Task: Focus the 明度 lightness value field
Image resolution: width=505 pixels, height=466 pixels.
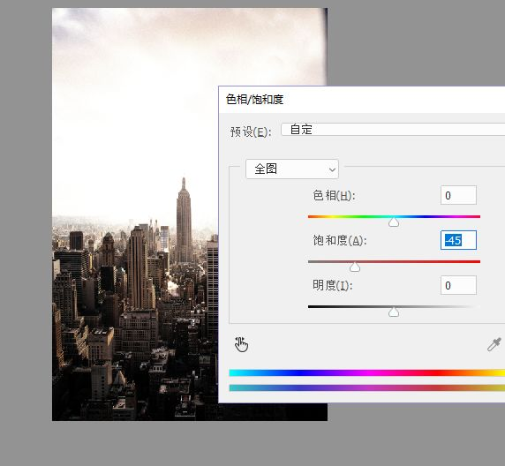Action: click(458, 285)
